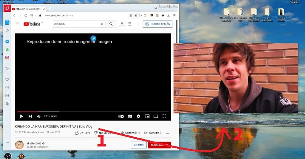Click the UNIRME button
305x159 pixels.
click(x=139, y=145)
